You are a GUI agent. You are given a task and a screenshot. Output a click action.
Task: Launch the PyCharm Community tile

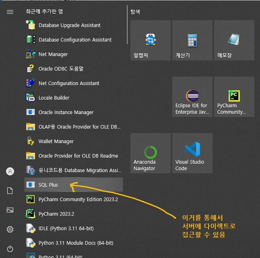[x=234, y=97]
